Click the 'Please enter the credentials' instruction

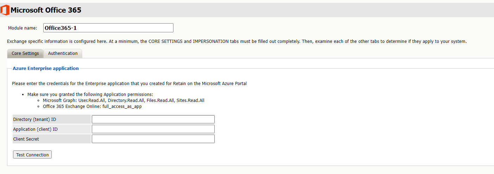coord(129,84)
